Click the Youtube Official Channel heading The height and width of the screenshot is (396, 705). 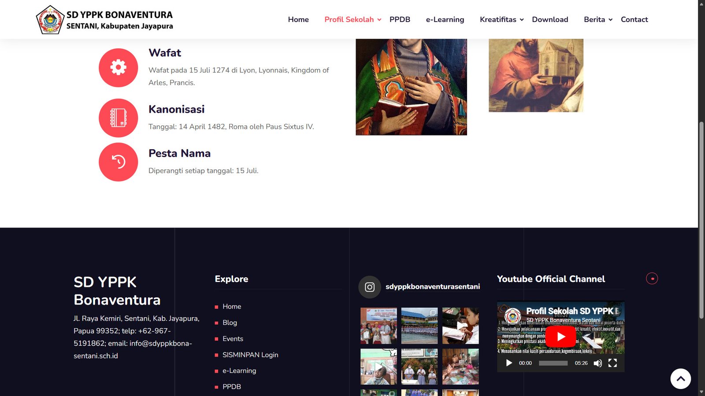551,279
